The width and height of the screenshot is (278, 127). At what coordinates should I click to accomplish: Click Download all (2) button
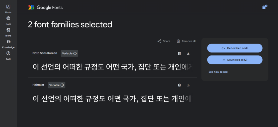point(235,60)
